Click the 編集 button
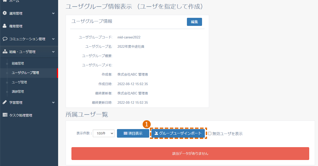 pos(194,22)
